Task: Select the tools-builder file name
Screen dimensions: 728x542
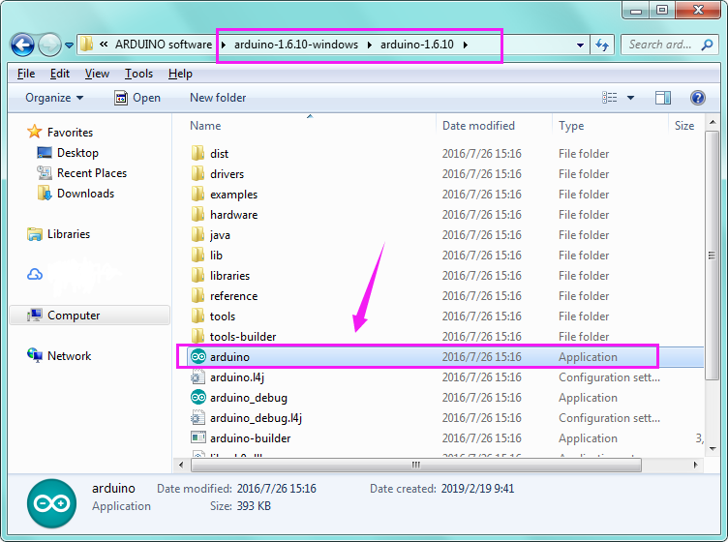Action: 243,337
